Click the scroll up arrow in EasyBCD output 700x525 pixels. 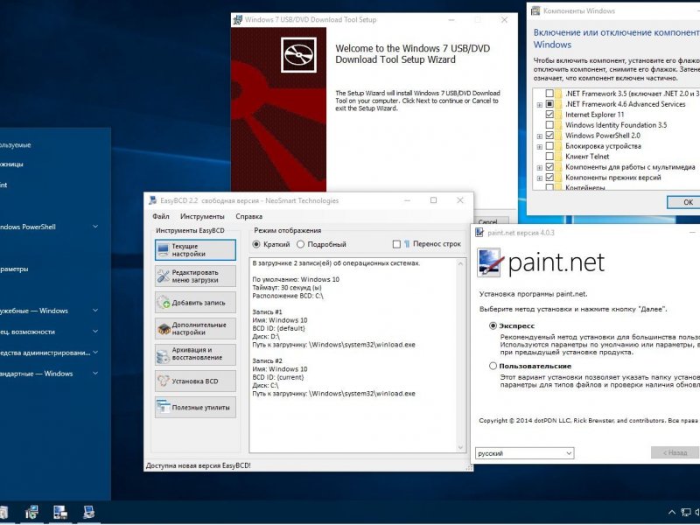pos(461,264)
